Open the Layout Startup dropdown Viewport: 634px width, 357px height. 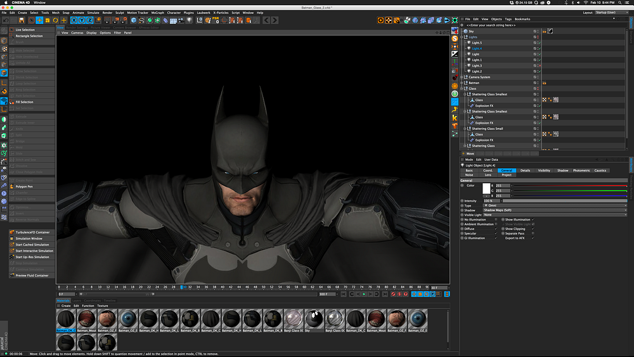(x=611, y=13)
